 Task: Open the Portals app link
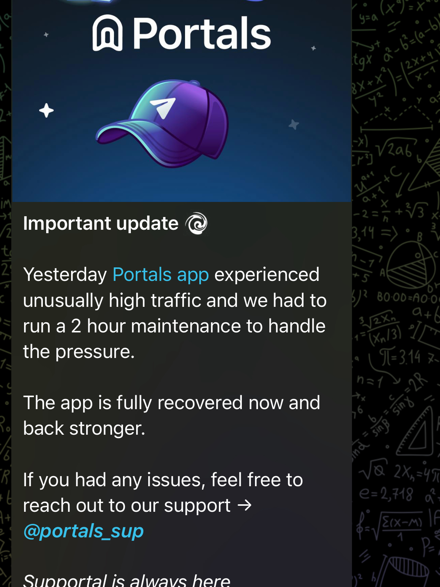(x=161, y=275)
